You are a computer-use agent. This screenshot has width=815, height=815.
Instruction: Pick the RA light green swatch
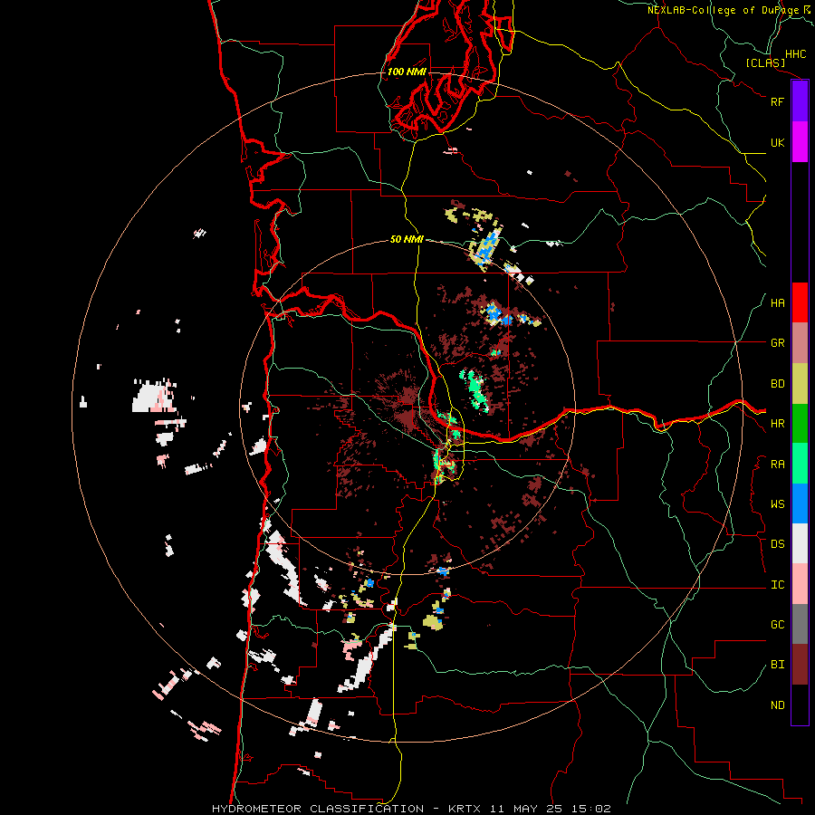point(800,464)
